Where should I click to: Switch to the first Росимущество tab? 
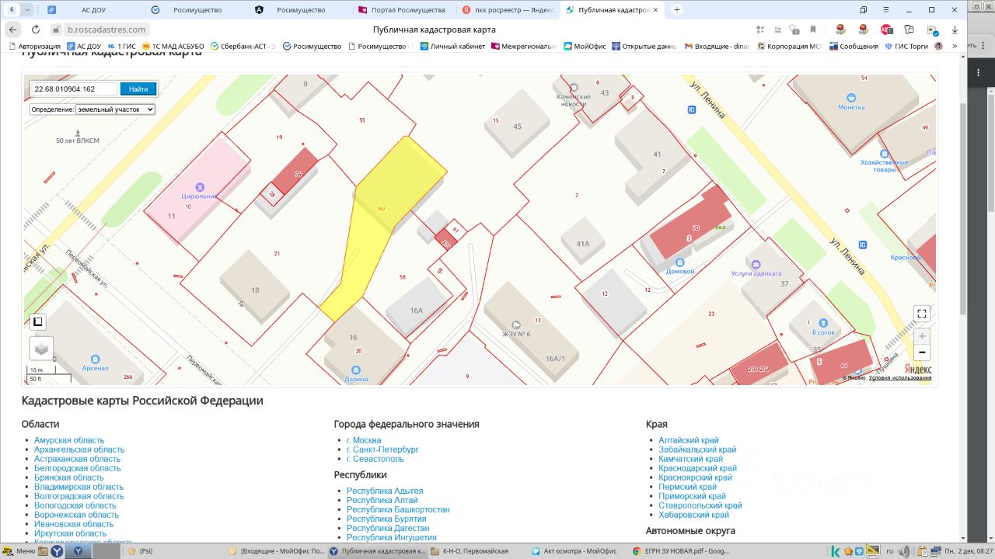pos(197,10)
